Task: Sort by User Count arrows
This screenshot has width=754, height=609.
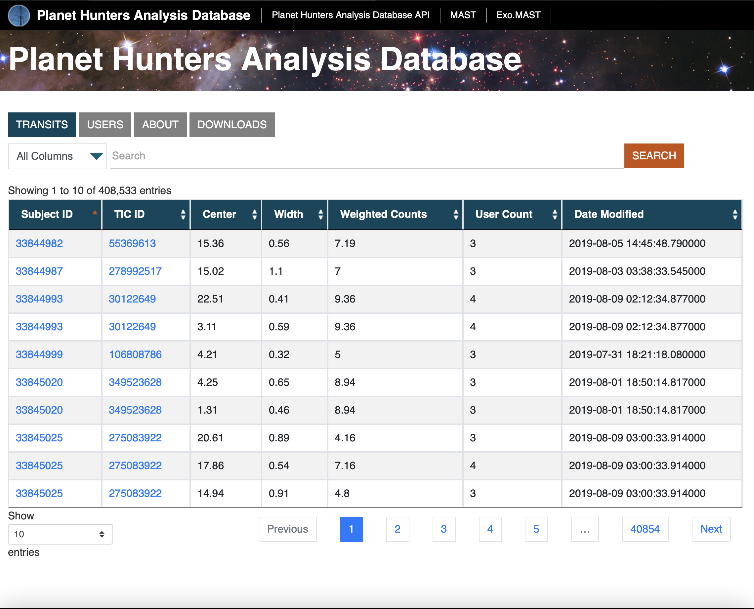Action: click(555, 214)
